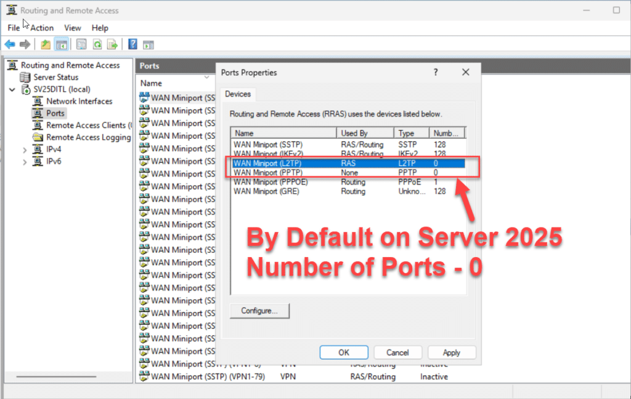Open Help via the blue question mark icon

(132, 44)
